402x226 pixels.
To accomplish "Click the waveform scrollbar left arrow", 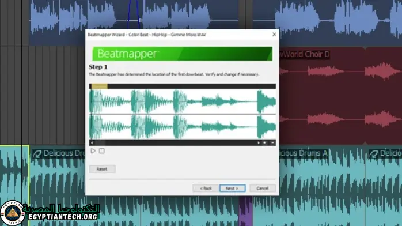I will 92,143.
